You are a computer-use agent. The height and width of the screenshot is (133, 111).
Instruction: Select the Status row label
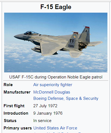tap(10, 121)
